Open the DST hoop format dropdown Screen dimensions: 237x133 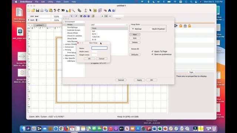pyautogui.click(x=109, y=25)
